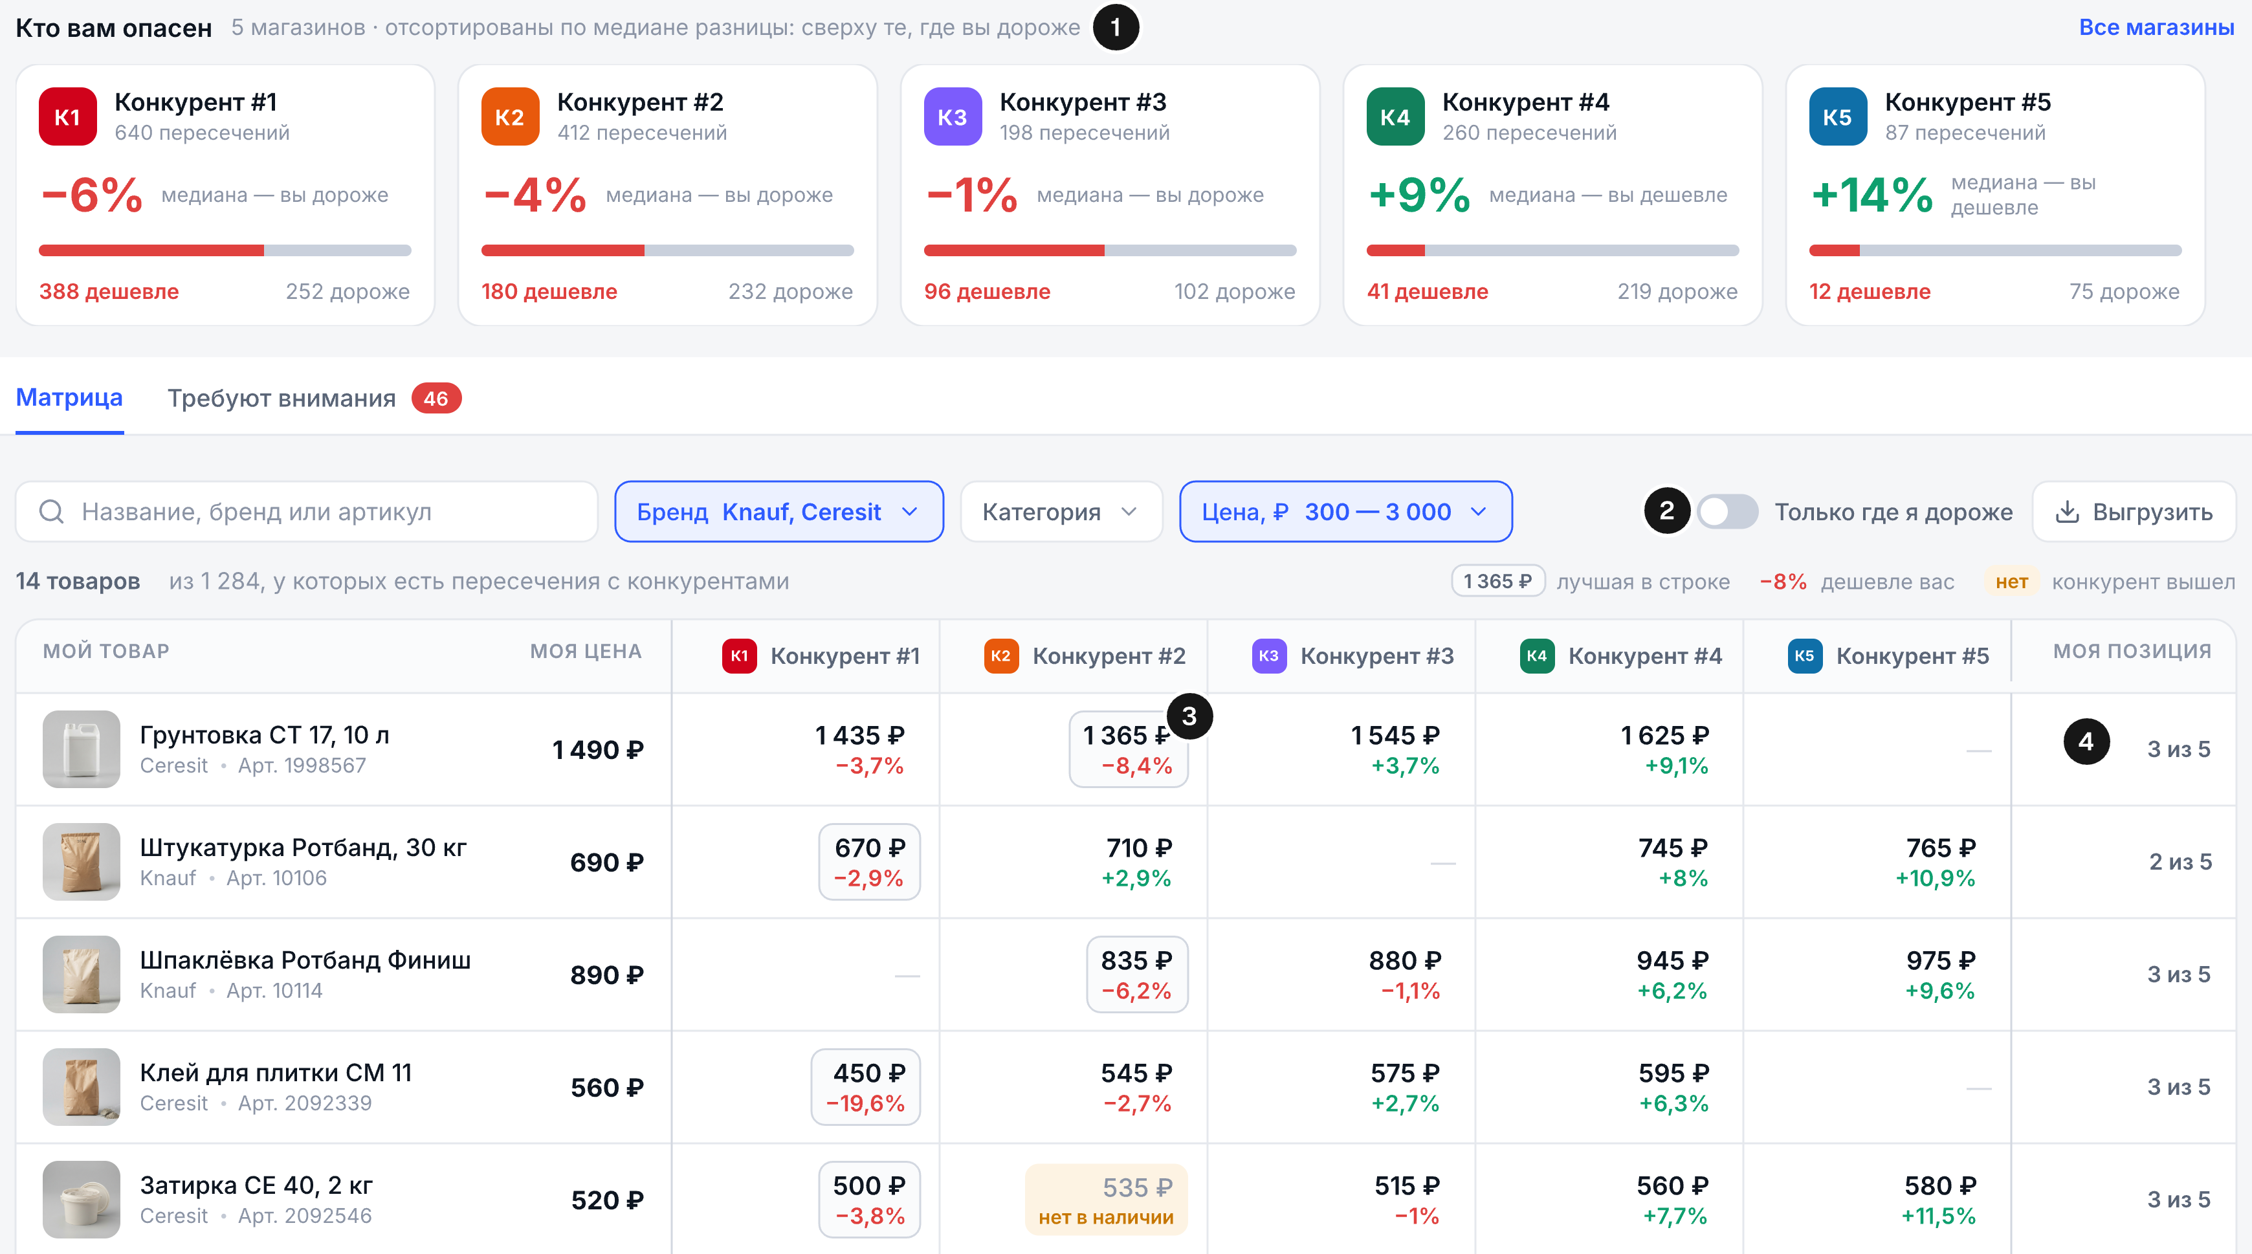
Task: Click the Конкурент #1 price share bar
Action: pyautogui.click(x=225, y=251)
